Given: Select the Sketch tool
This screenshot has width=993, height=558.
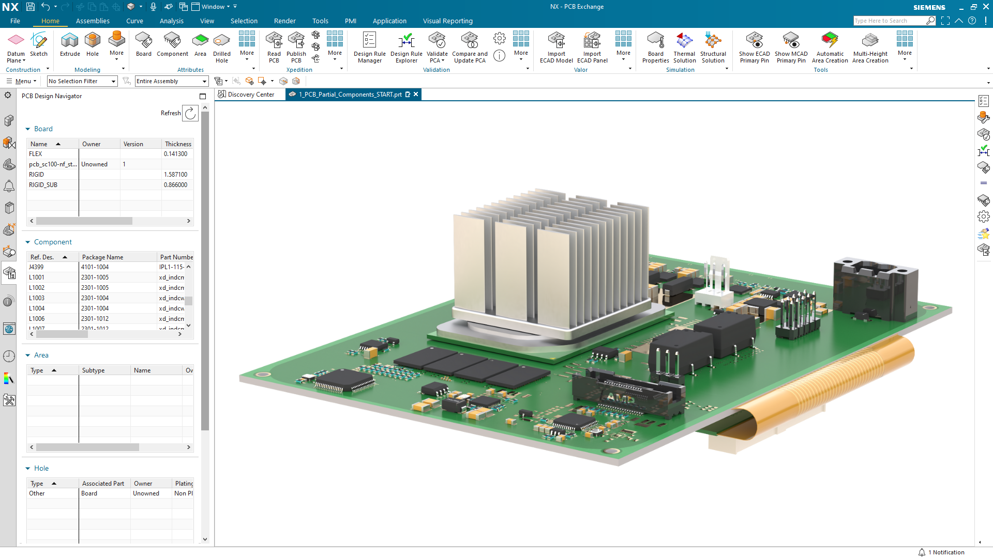Looking at the screenshot, I should tap(39, 47).
